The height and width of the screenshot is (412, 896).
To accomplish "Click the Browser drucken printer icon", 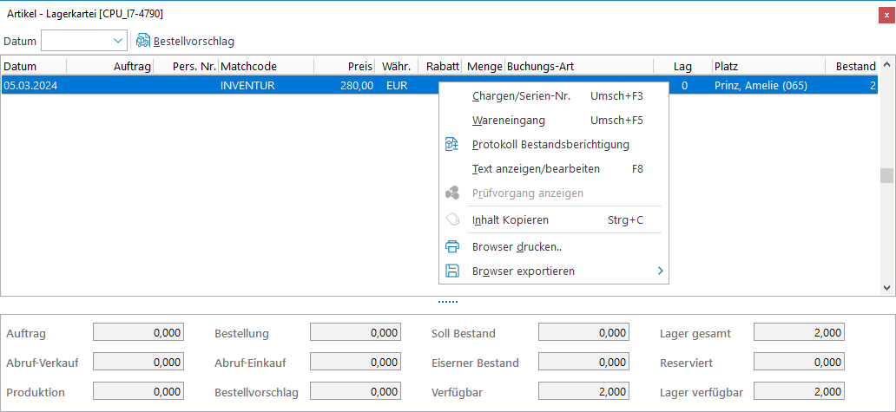I will click(x=451, y=247).
